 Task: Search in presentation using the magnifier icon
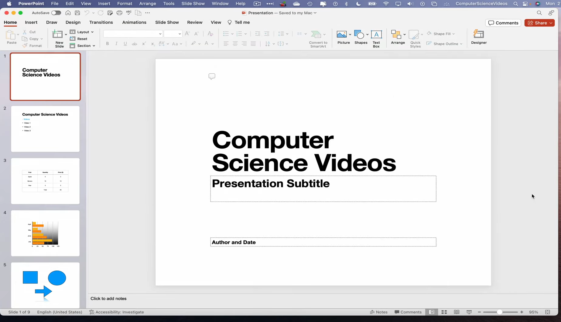coord(539,13)
